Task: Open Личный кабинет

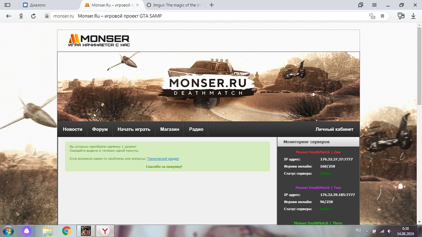Action: point(334,129)
